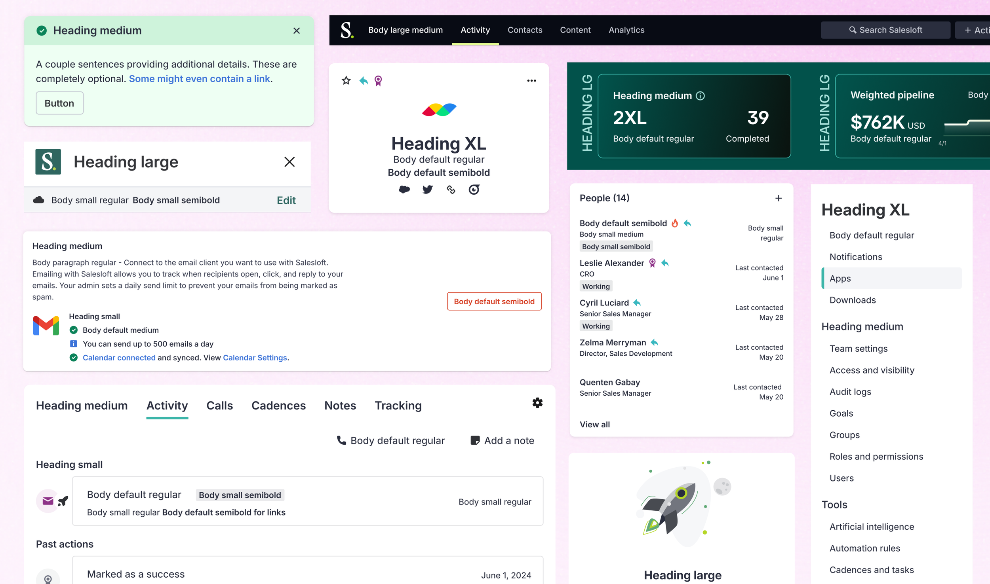Viewport: 990px width, 584px height.
Task: Click the plus icon in the People panel
Action: (778, 198)
